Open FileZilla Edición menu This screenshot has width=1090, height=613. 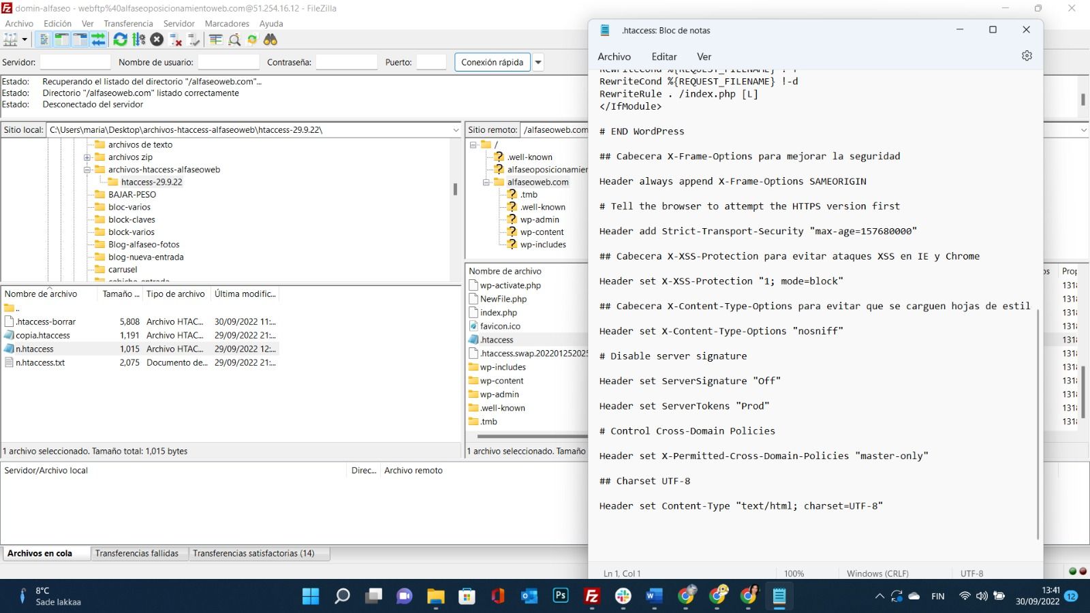tap(57, 23)
